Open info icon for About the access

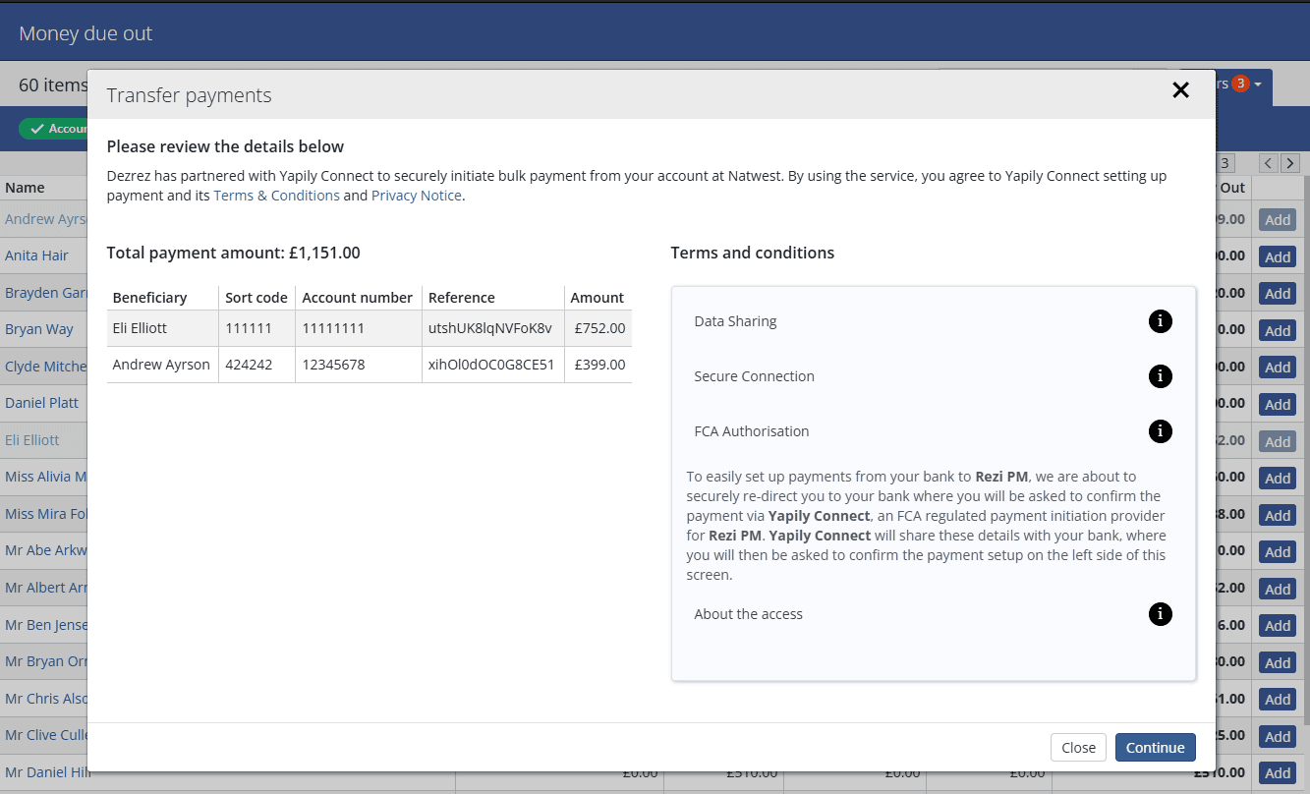pos(1161,614)
